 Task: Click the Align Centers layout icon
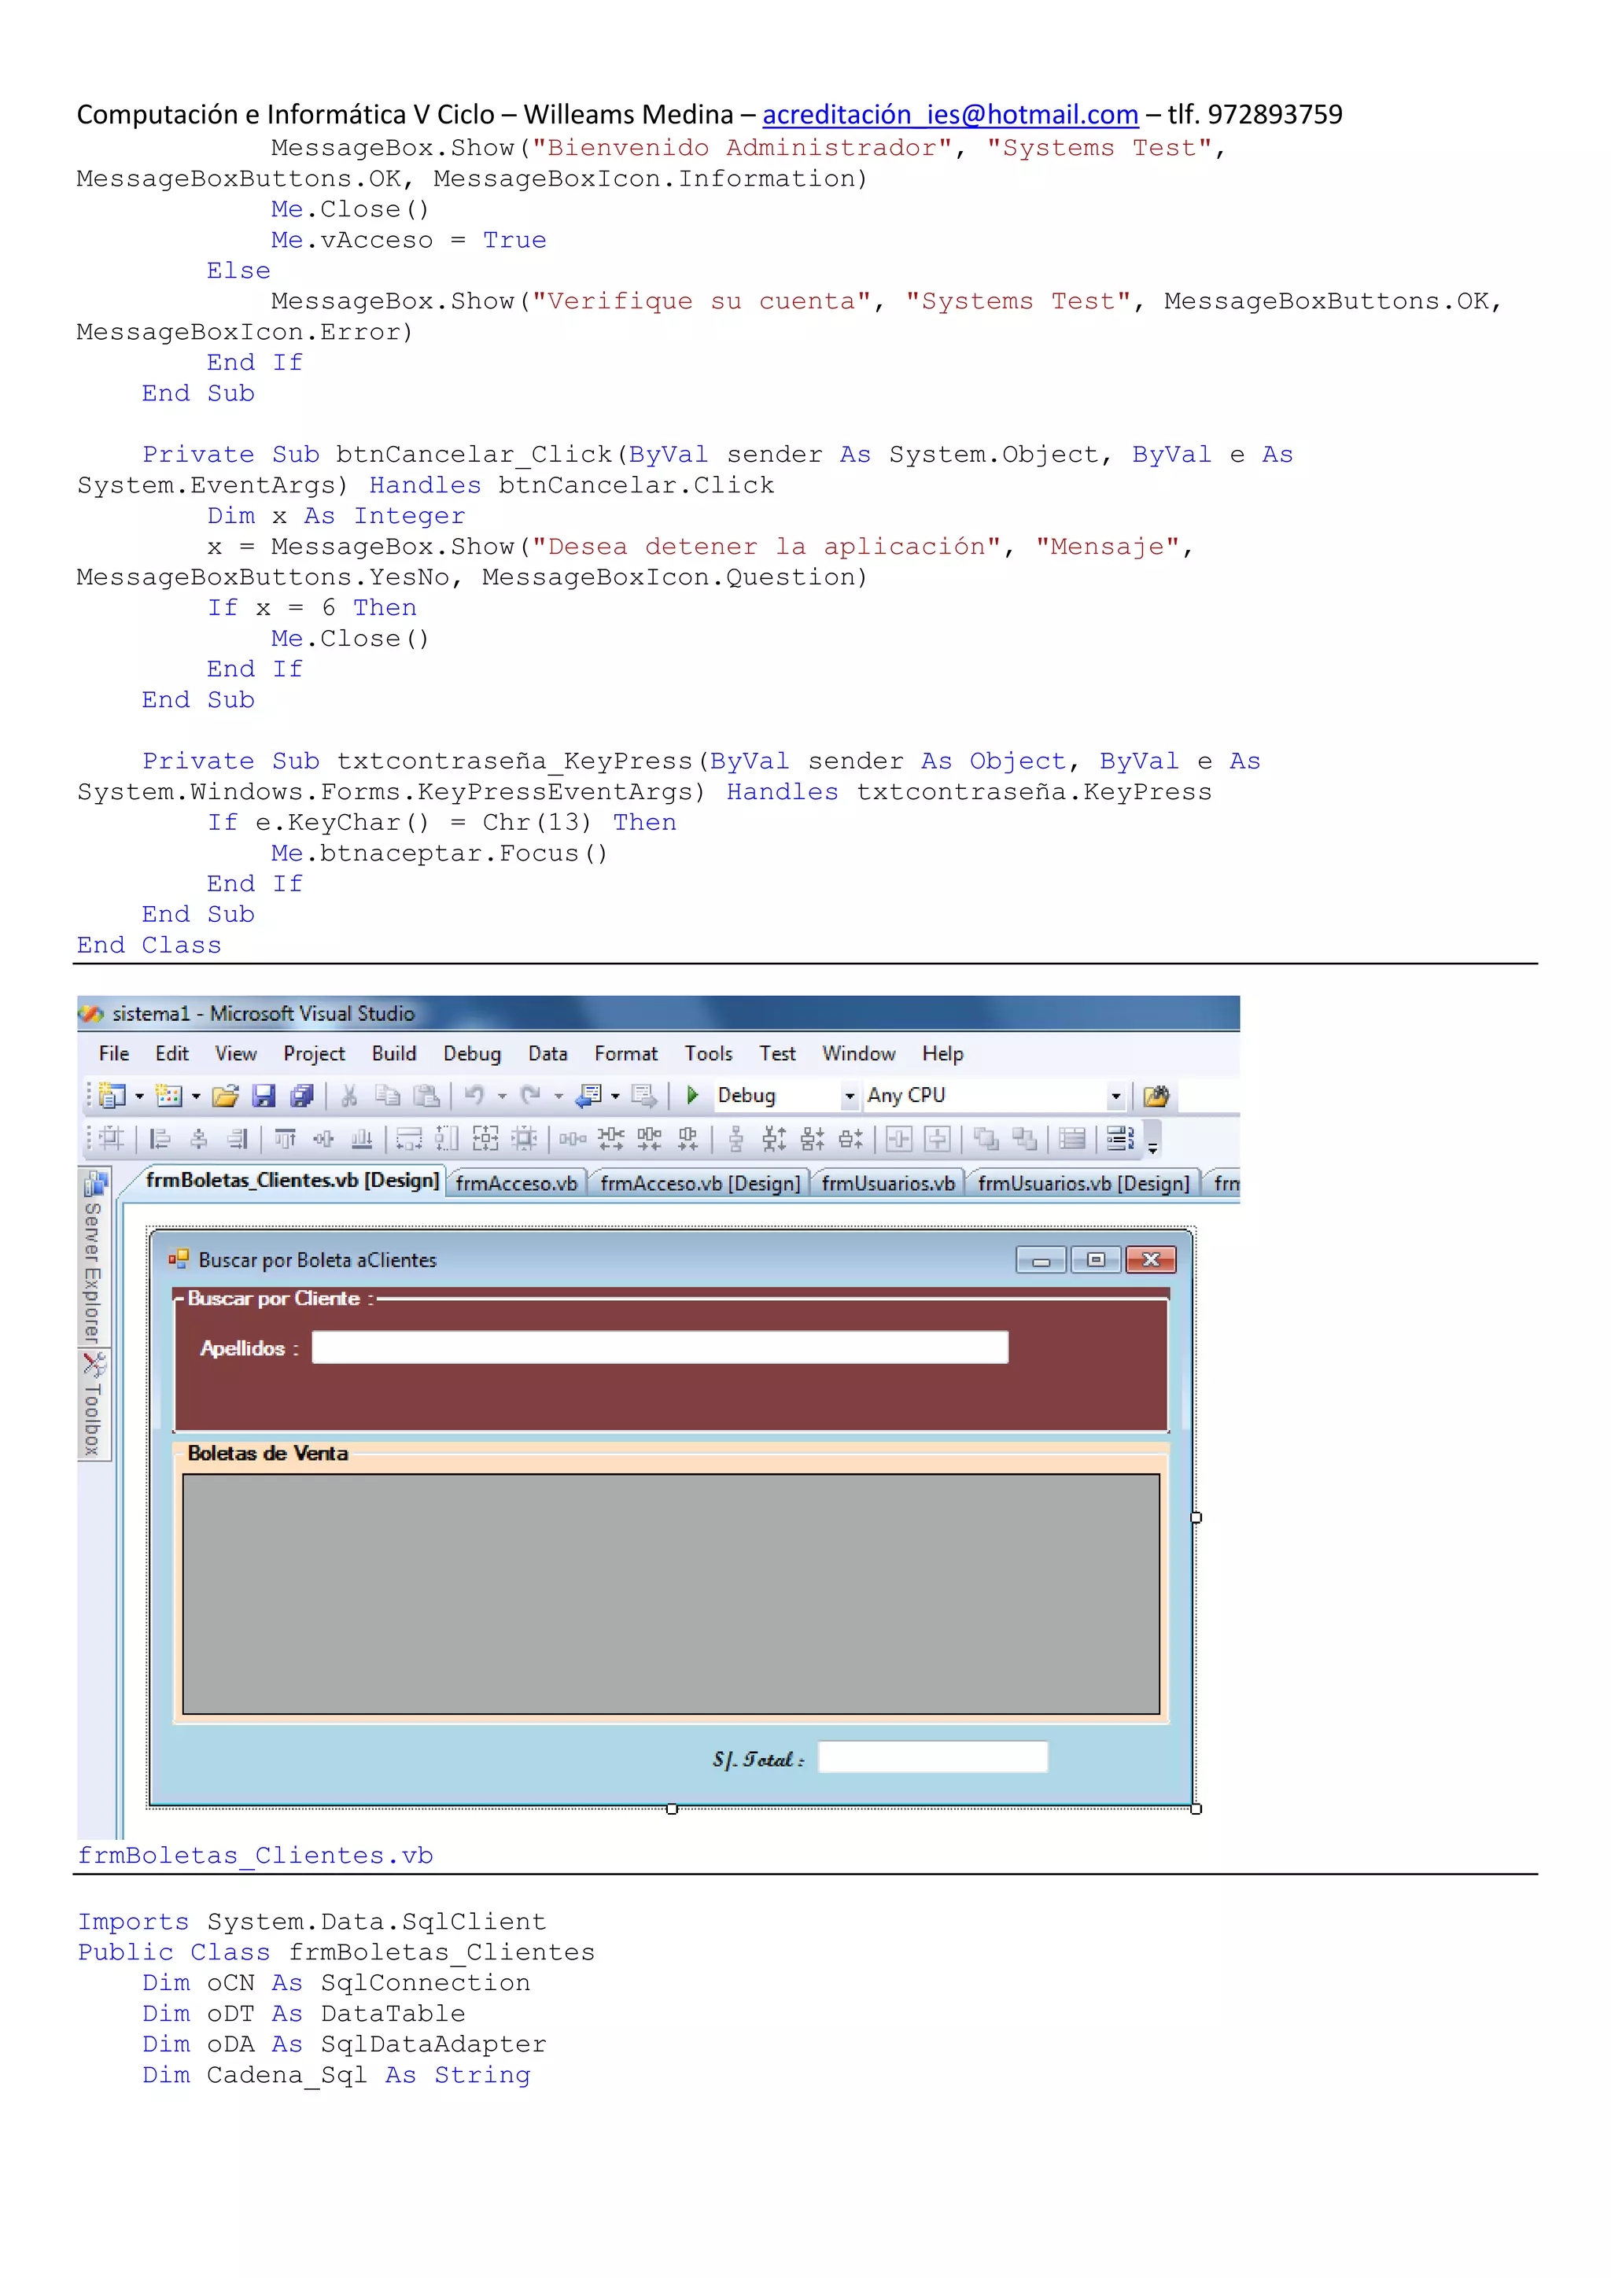point(198,1139)
